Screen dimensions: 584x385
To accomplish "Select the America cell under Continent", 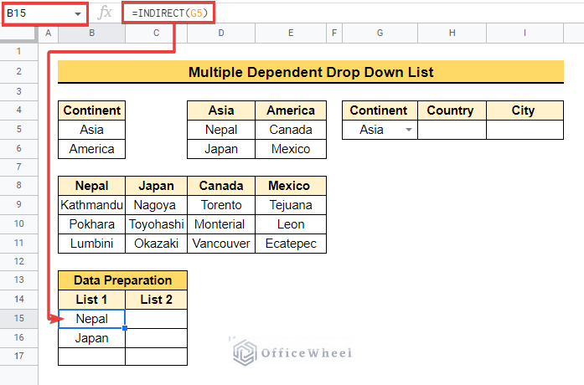I will [x=91, y=149].
